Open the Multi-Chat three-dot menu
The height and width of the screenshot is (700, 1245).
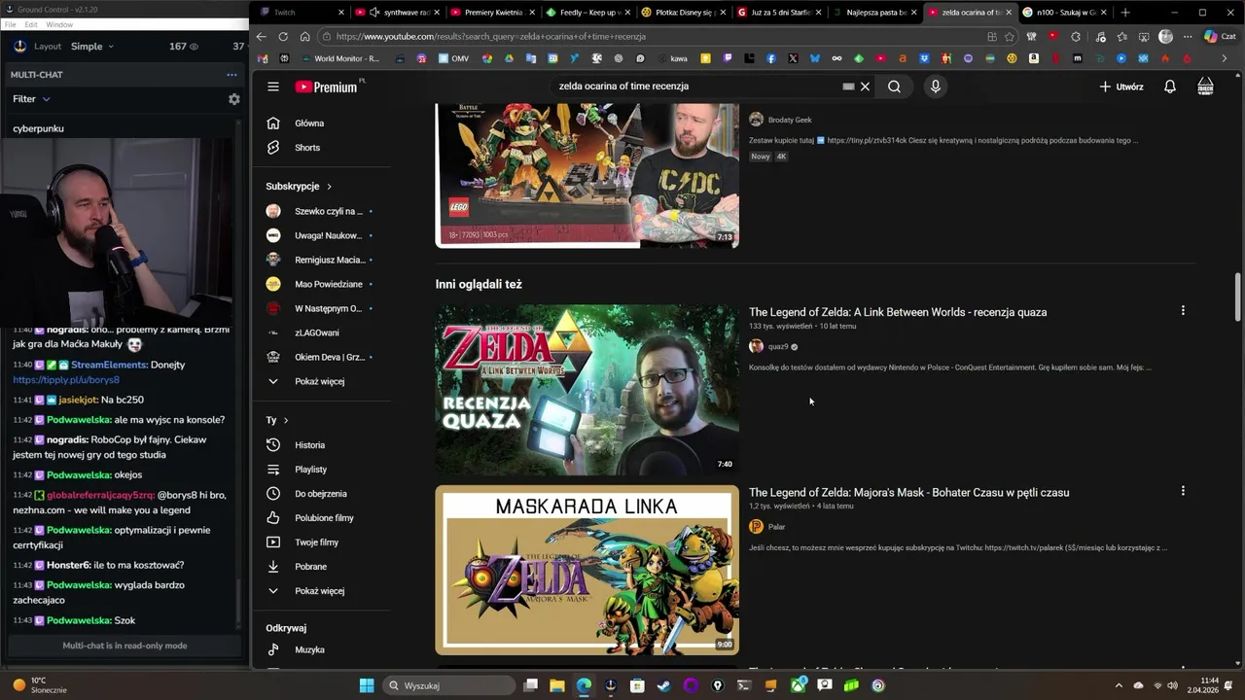tap(231, 74)
